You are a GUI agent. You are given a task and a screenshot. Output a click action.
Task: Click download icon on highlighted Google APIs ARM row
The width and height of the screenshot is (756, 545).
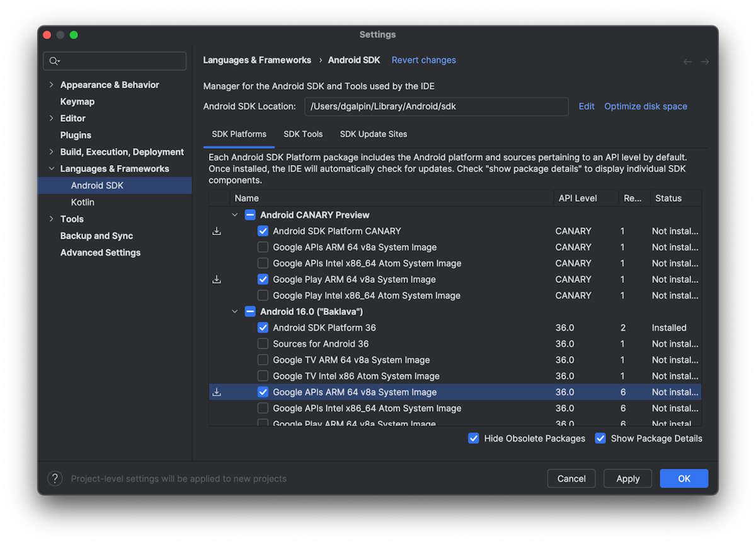(217, 392)
